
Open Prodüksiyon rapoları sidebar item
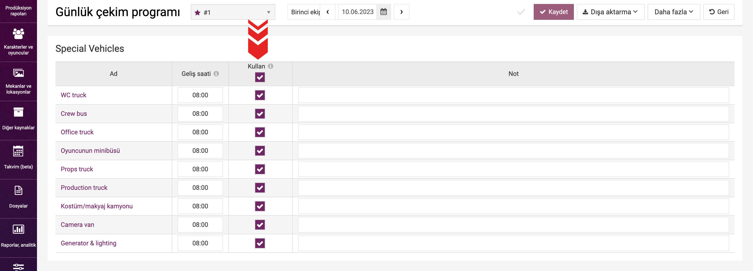click(18, 11)
